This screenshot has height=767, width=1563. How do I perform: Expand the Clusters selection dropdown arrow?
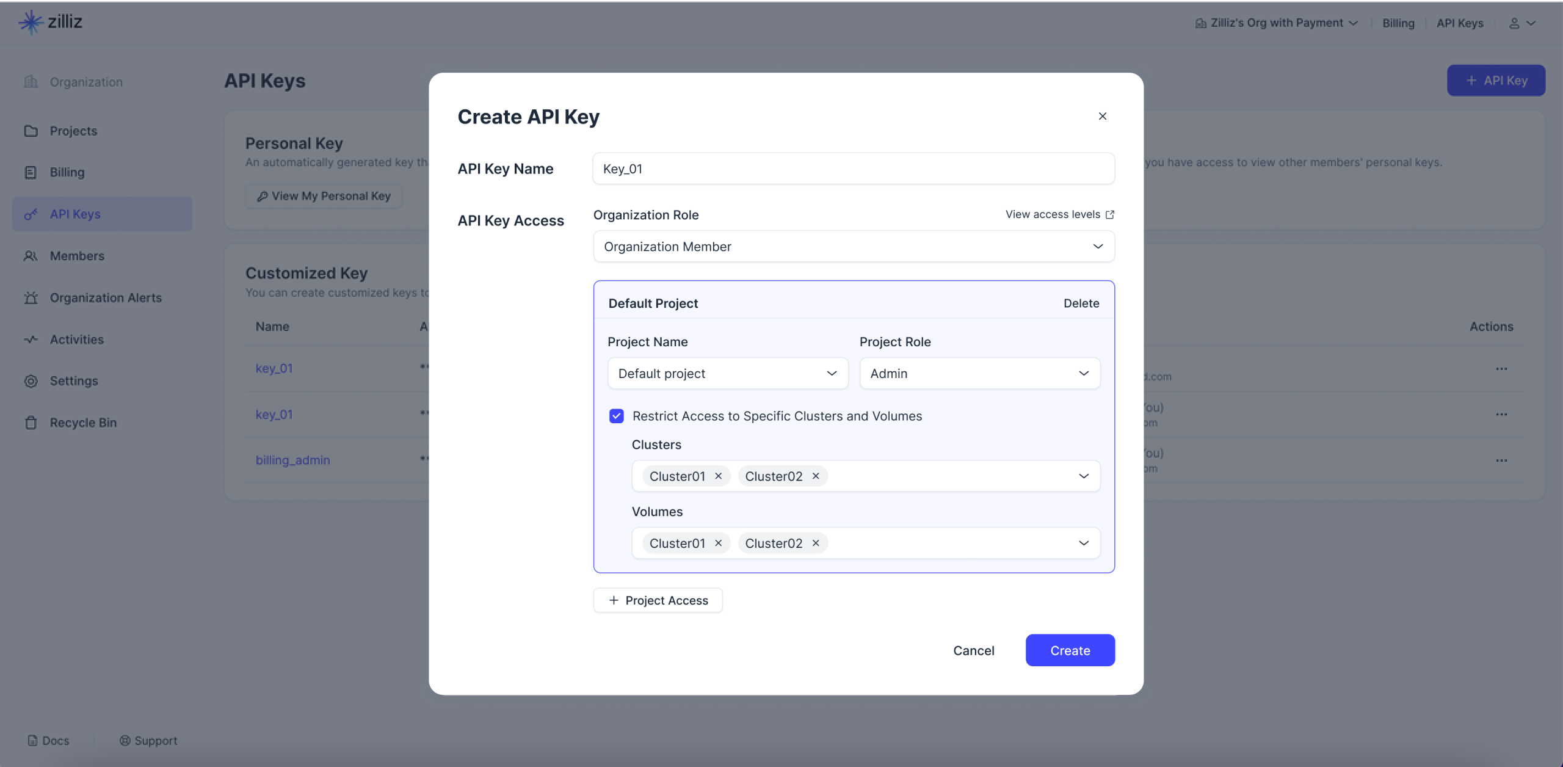pos(1083,476)
